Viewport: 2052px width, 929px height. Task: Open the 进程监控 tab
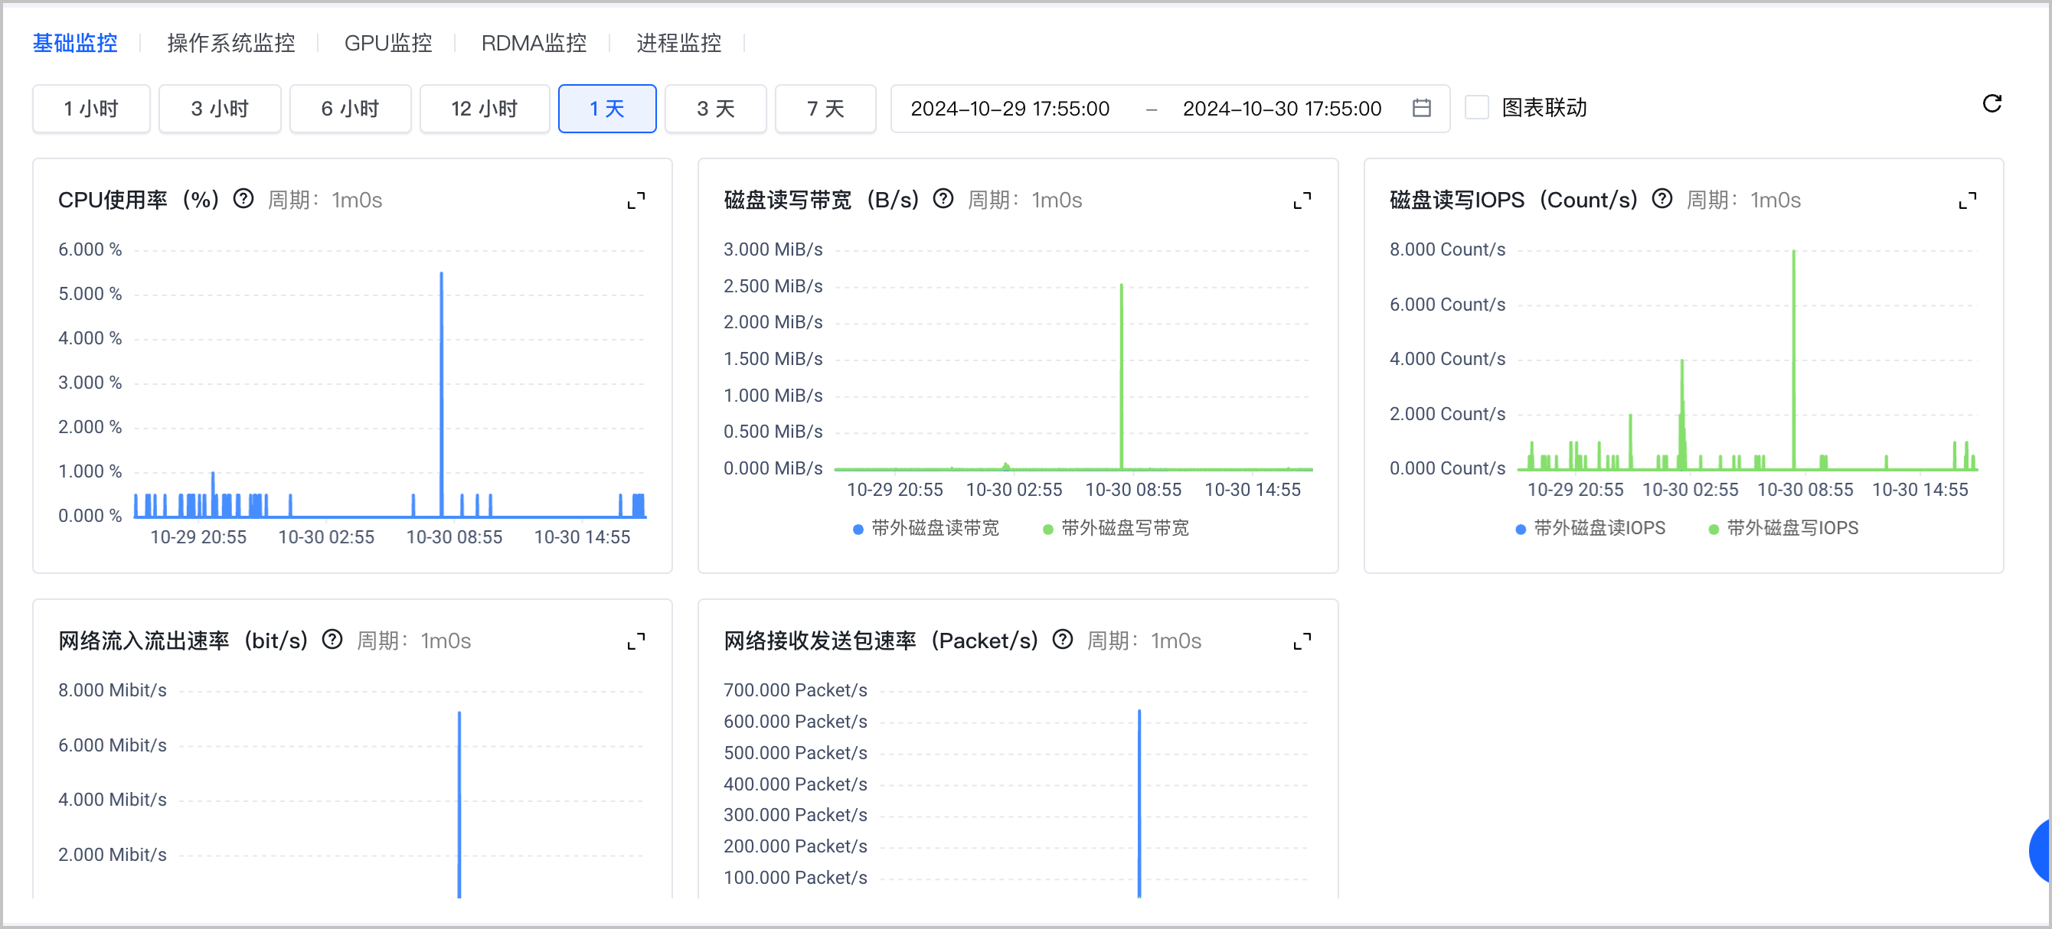click(x=678, y=43)
